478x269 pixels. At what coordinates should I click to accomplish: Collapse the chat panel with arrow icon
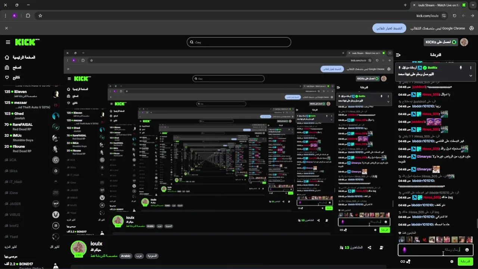pyautogui.click(x=398, y=55)
